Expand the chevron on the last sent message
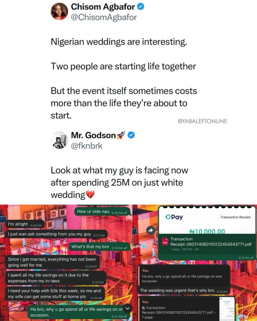The height and width of the screenshot is (321, 257). coord(128,308)
